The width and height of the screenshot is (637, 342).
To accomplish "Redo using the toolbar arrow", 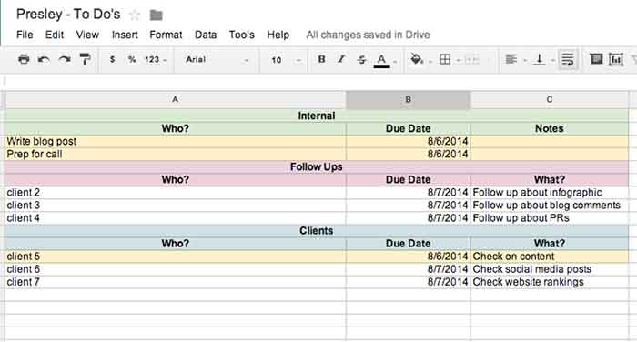I will coord(65,60).
